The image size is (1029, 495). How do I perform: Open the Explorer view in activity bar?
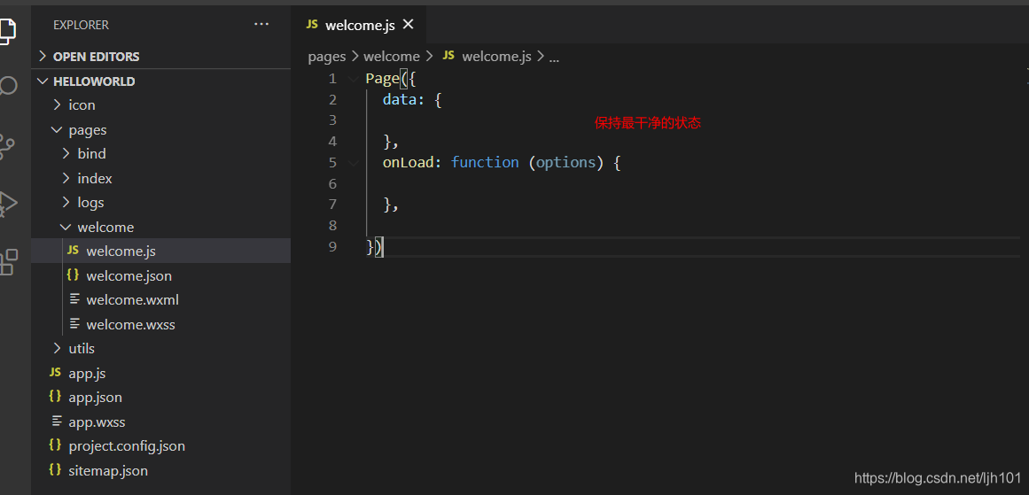point(8,31)
